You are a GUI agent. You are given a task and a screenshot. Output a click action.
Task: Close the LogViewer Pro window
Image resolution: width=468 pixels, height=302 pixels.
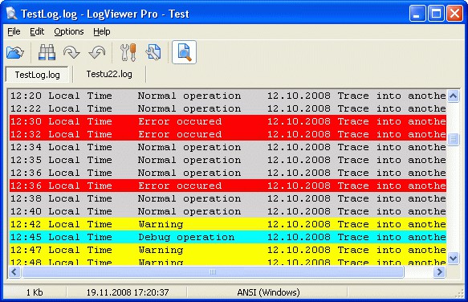(x=454, y=14)
